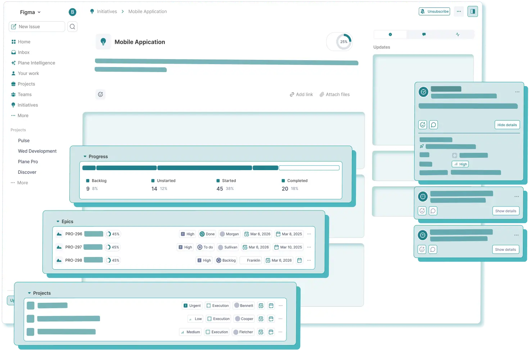Open more options for PRO-296 epic
The width and height of the screenshot is (529, 350).
pos(309,234)
